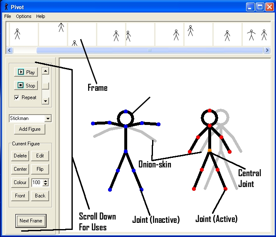Flip the current figure
The height and width of the screenshot is (237, 276).
(x=40, y=169)
